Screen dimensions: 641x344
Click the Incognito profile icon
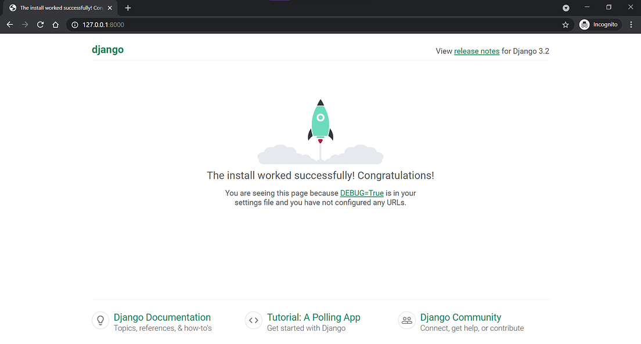[x=584, y=24]
